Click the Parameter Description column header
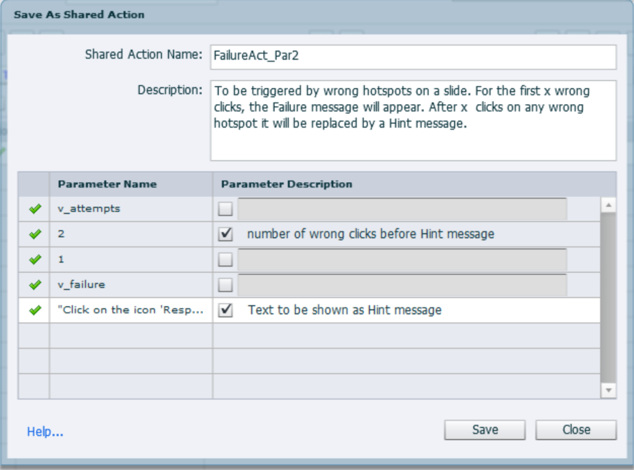This screenshot has height=470, width=634. (287, 184)
